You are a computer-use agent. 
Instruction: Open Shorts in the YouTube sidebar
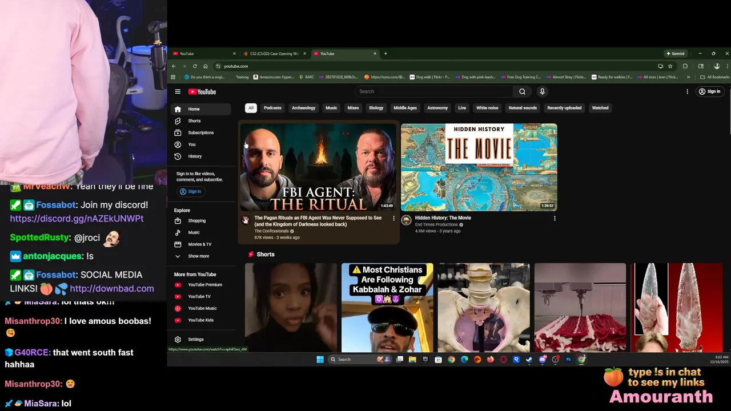(200, 121)
